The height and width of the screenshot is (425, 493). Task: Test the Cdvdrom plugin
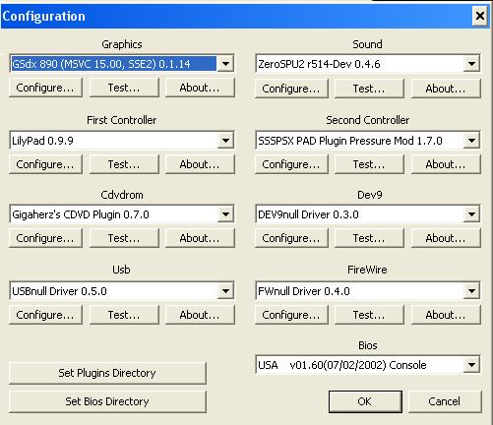coord(124,238)
